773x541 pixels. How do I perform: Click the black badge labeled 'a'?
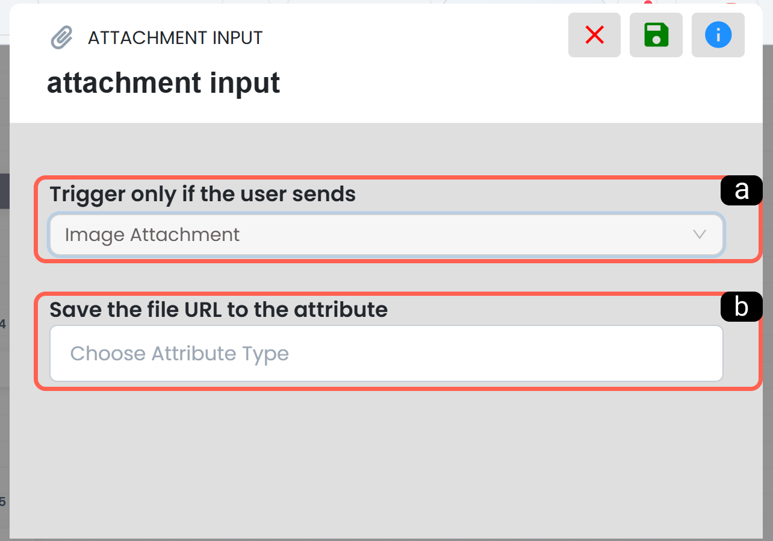(x=742, y=190)
